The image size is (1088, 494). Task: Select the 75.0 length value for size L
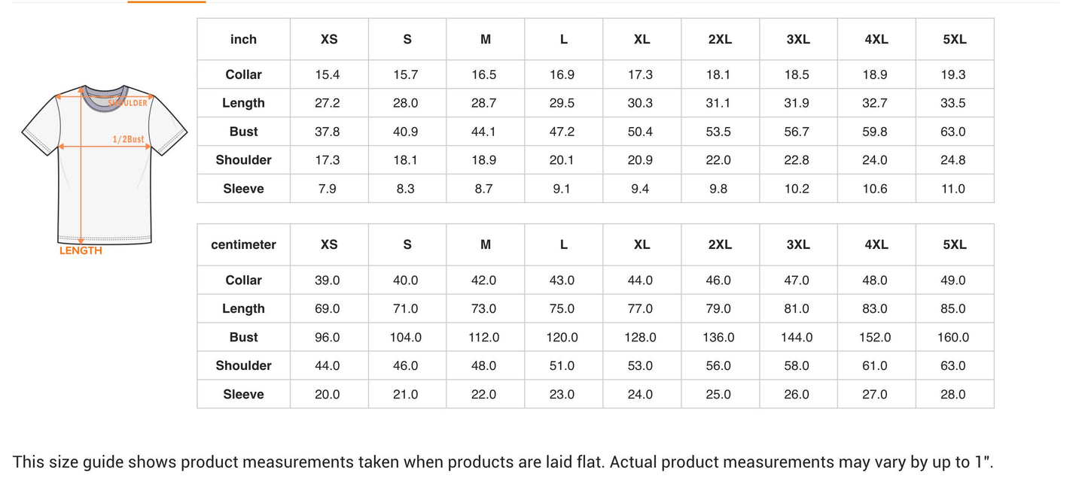coord(562,309)
